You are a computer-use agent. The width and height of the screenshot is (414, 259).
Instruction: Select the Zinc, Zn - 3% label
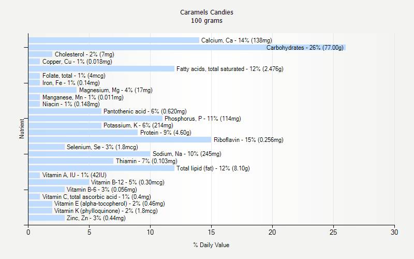click(96, 218)
